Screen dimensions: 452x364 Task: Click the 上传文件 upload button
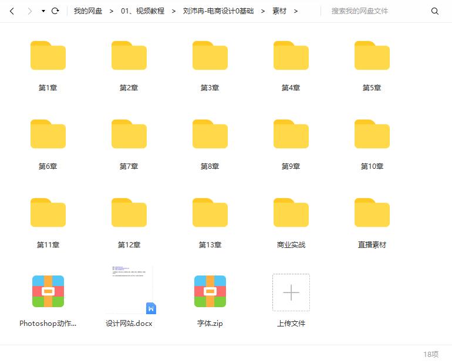coord(291,292)
